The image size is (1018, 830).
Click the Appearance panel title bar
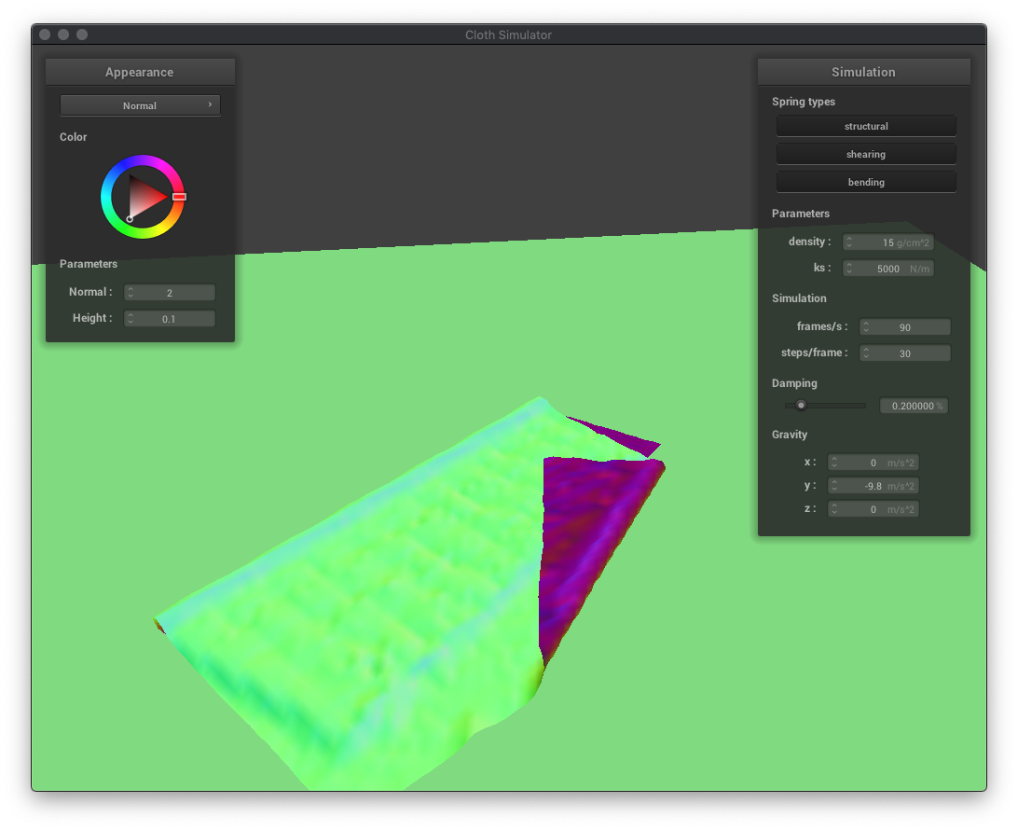point(140,72)
